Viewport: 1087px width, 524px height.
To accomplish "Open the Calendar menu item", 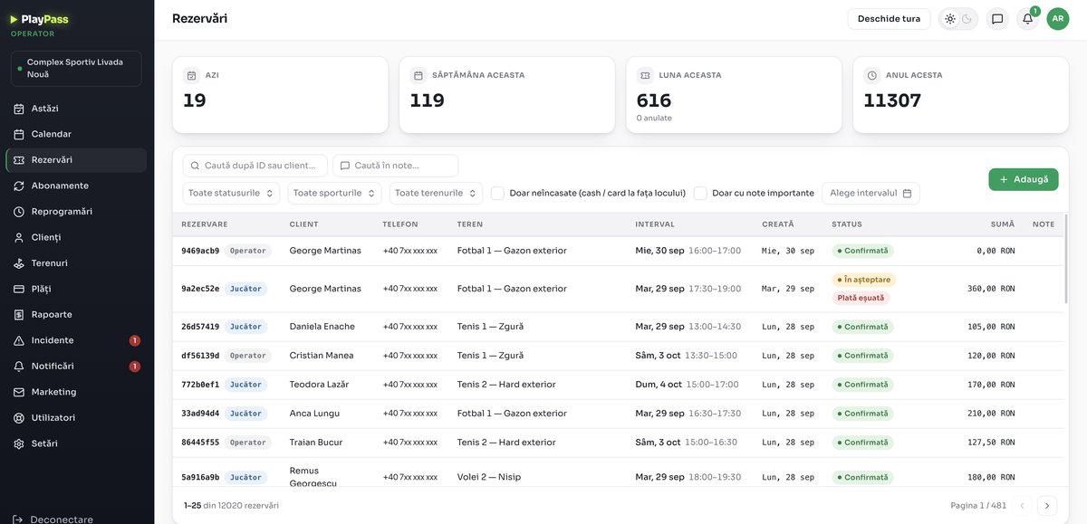I will pyautogui.click(x=76, y=134).
